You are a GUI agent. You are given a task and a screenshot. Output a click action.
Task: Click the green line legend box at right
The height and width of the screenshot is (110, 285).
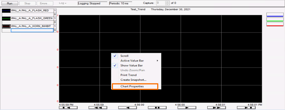275,20
